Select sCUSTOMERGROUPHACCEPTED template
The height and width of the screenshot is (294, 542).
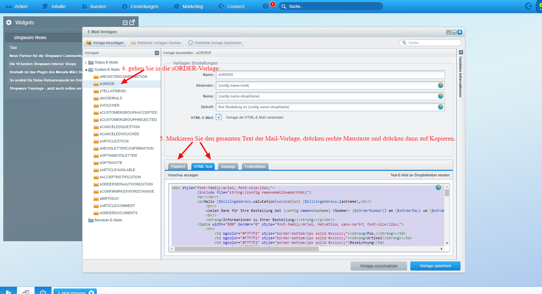(x=128, y=112)
